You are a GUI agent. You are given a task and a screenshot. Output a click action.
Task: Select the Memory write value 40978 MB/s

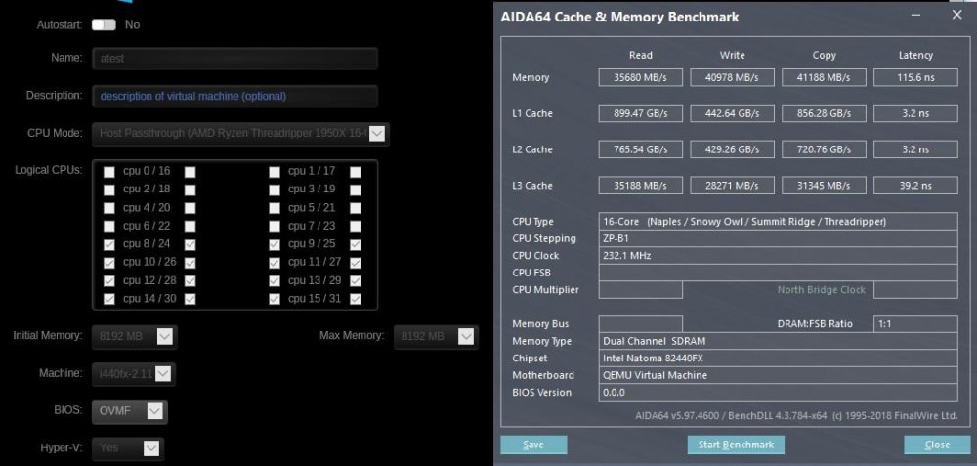coord(732,77)
